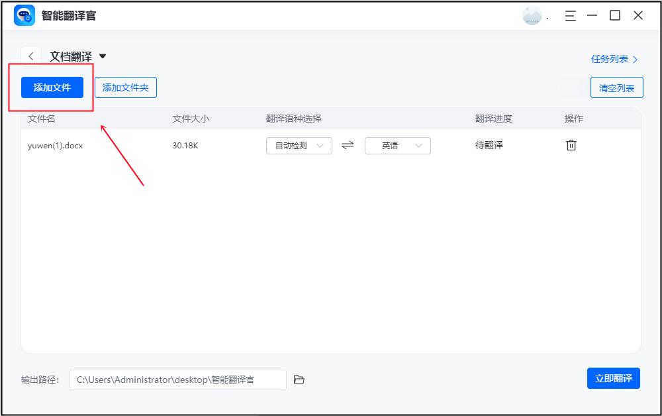Viewport: 662px width, 416px height.
Task: Open the 英语 target language dropdown
Action: tap(397, 145)
